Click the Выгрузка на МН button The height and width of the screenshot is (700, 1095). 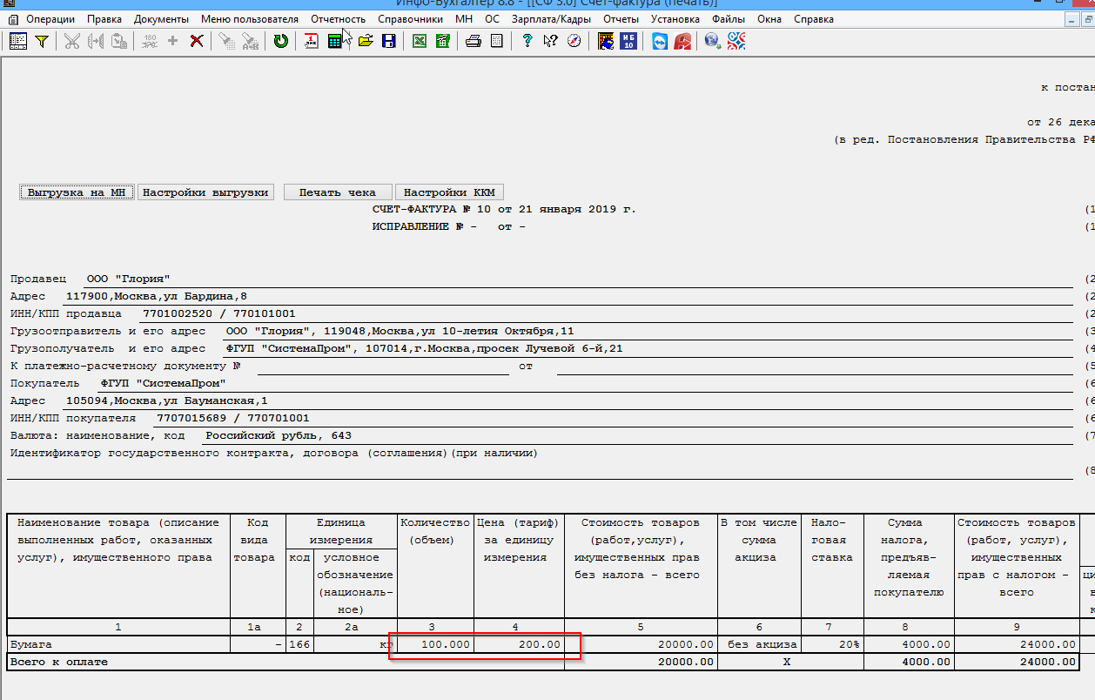(x=77, y=192)
